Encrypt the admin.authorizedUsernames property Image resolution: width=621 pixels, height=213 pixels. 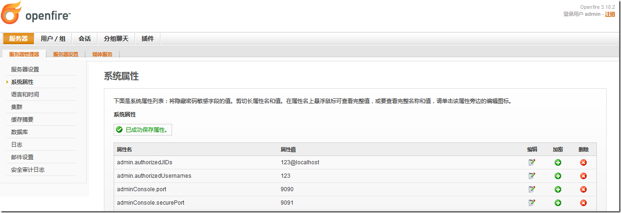[558, 176]
